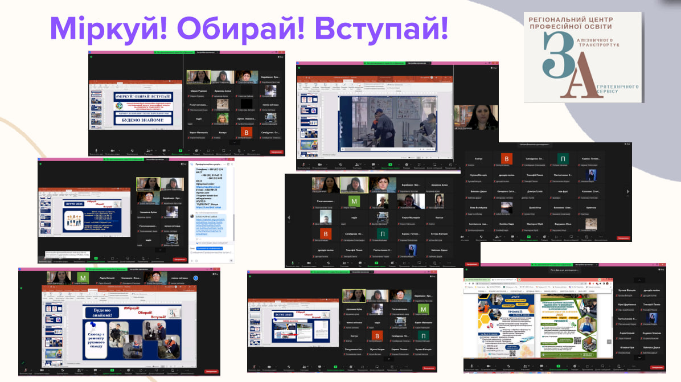The height and width of the screenshot is (382, 681).
Task: Click Security icon in БУДЕМО ЗНАЙОМІ! slide Zoom window
Action: coord(132,151)
